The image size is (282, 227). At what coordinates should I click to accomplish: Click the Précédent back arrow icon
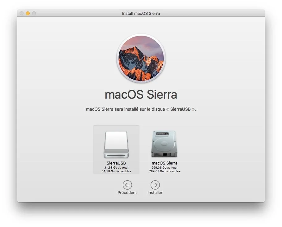pos(127,185)
